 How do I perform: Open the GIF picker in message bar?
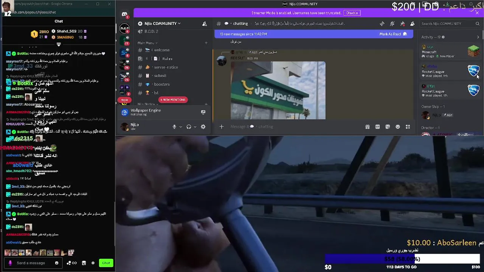(x=377, y=127)
